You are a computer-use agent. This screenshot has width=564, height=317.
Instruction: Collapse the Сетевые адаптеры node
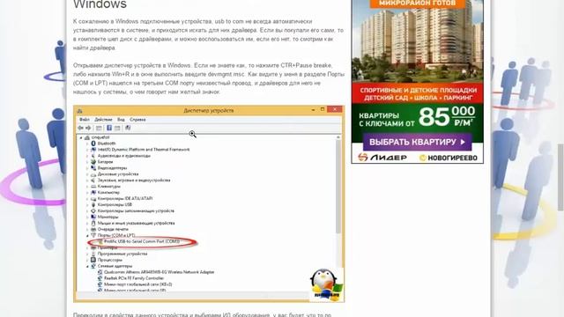click(87, 266)
